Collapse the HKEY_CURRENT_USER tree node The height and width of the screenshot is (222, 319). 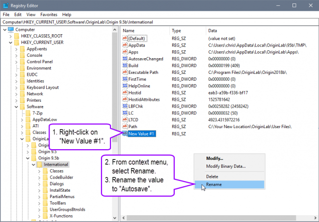[x=10, y=43]
